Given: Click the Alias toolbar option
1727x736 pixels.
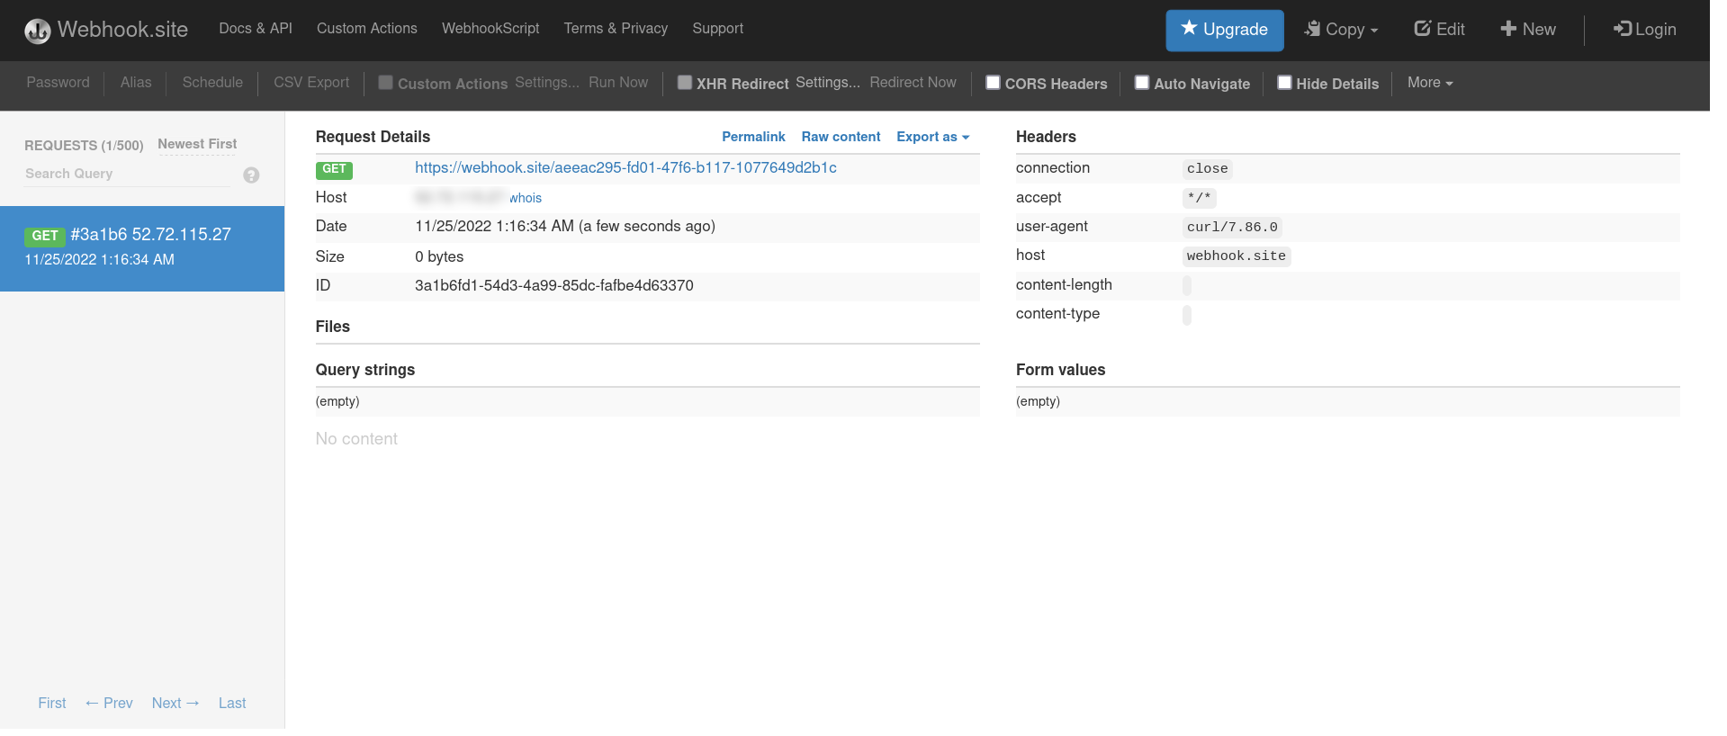Looking at the screenshot, I should (x=136, y=83).
